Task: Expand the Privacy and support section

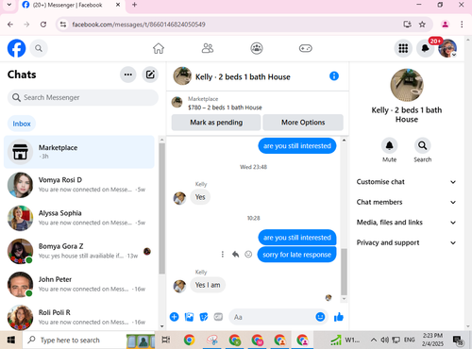Action: tap(406, 242)
